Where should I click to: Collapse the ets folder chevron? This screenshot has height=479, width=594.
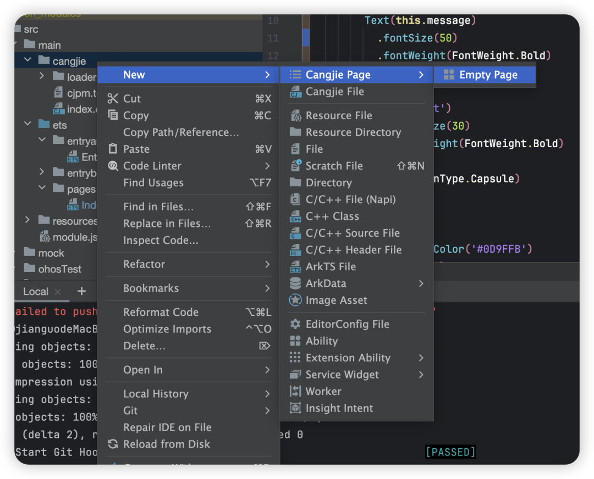tap(28, 125)
